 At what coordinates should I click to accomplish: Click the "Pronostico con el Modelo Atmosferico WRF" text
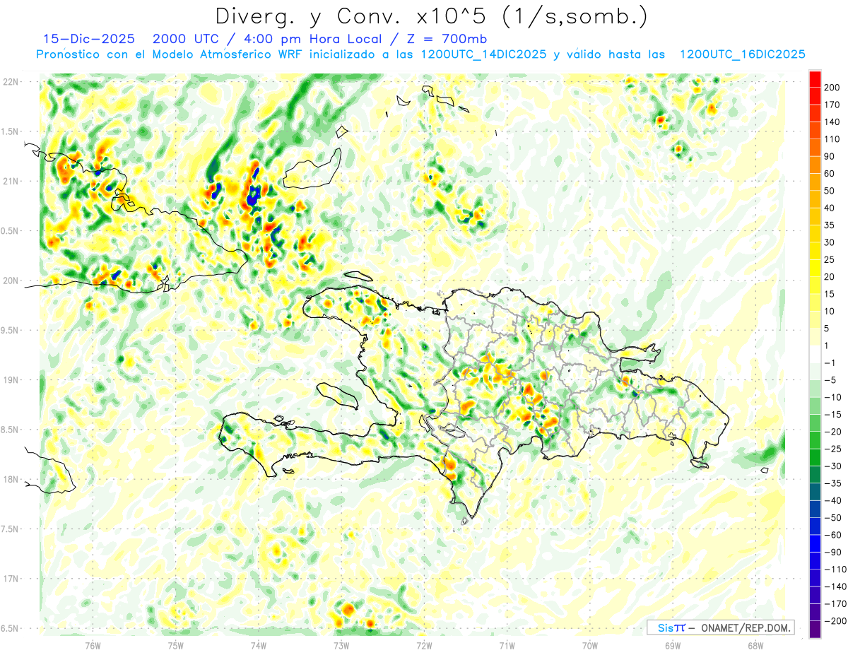click(x=170, y=54)
